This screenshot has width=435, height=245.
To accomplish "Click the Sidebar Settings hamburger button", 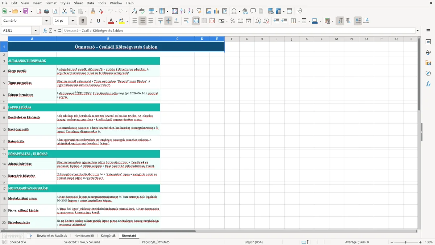I will (x=428, y=30).
